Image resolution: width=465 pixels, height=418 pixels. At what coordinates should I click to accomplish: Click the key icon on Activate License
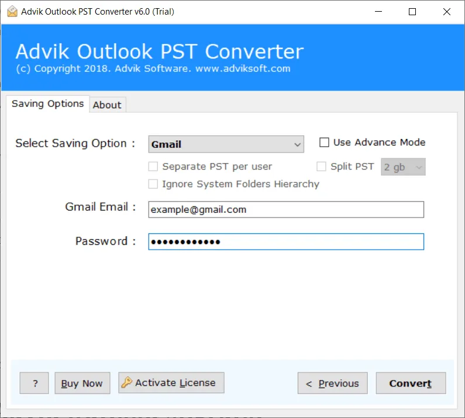click(x=126, y=382)
